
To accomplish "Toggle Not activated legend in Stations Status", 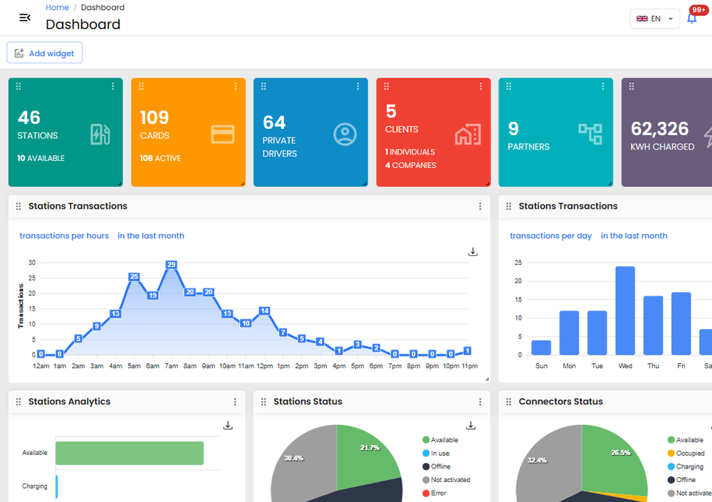I will pos(446,480).
